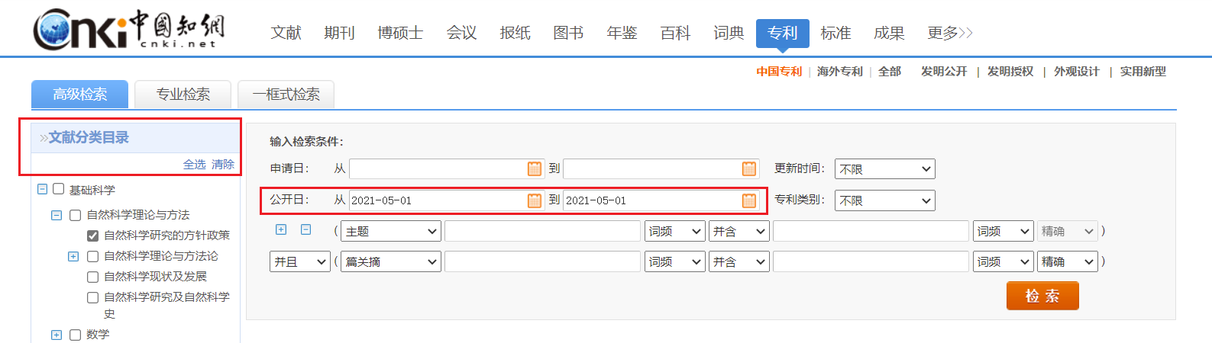Open last 词频 dropdown in 篇关摘 row

(1004, 261)
